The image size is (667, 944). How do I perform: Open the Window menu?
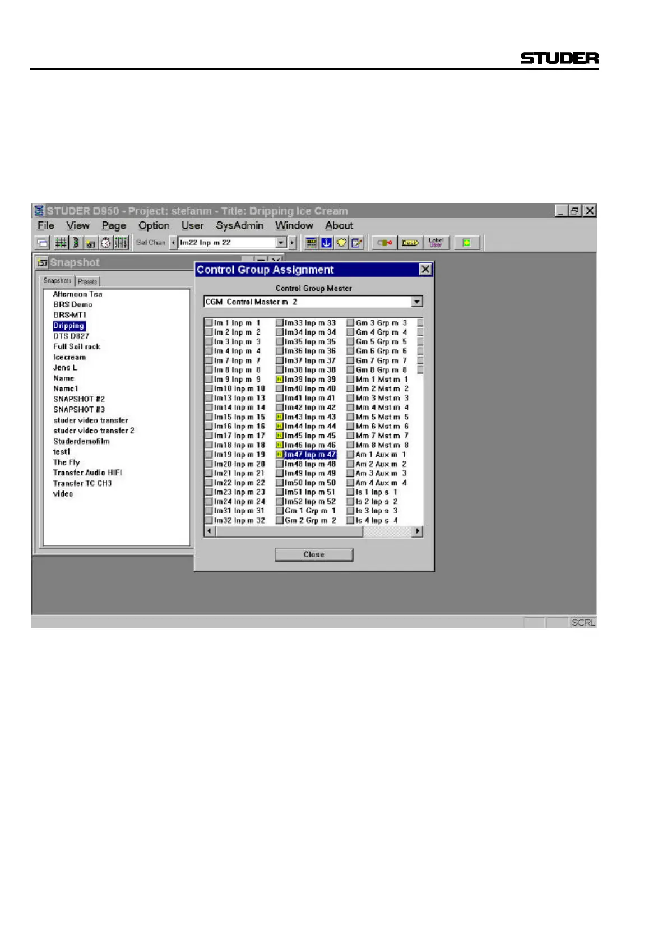[x=294, y=225]
